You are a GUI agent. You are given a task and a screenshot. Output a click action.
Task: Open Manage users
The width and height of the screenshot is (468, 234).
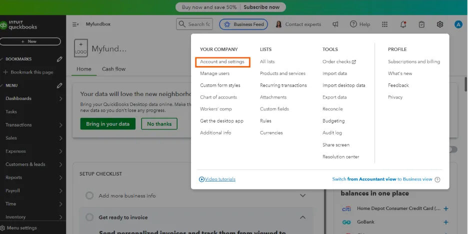pyautogui.click(x=214, y=73)
